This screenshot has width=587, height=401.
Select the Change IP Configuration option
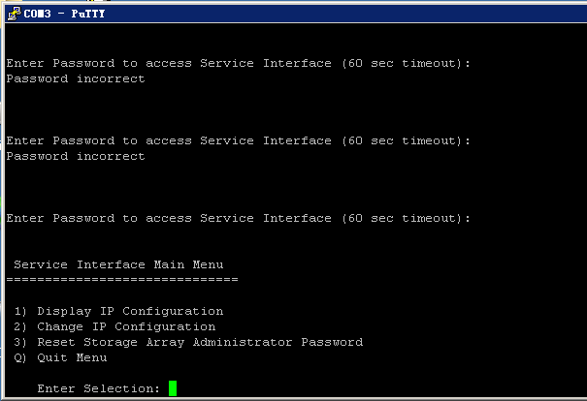pyautogui.click(x=126, y=326)
